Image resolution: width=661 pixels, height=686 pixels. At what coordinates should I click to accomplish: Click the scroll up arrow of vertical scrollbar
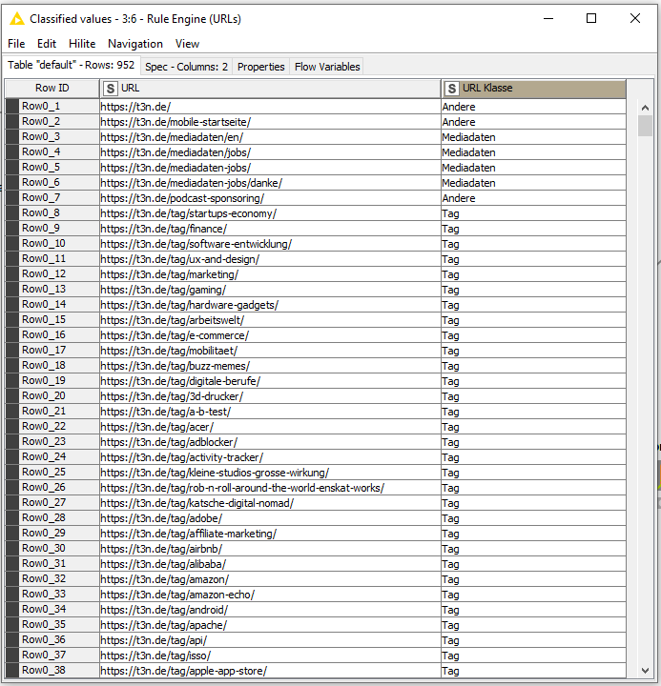[645, 108]
